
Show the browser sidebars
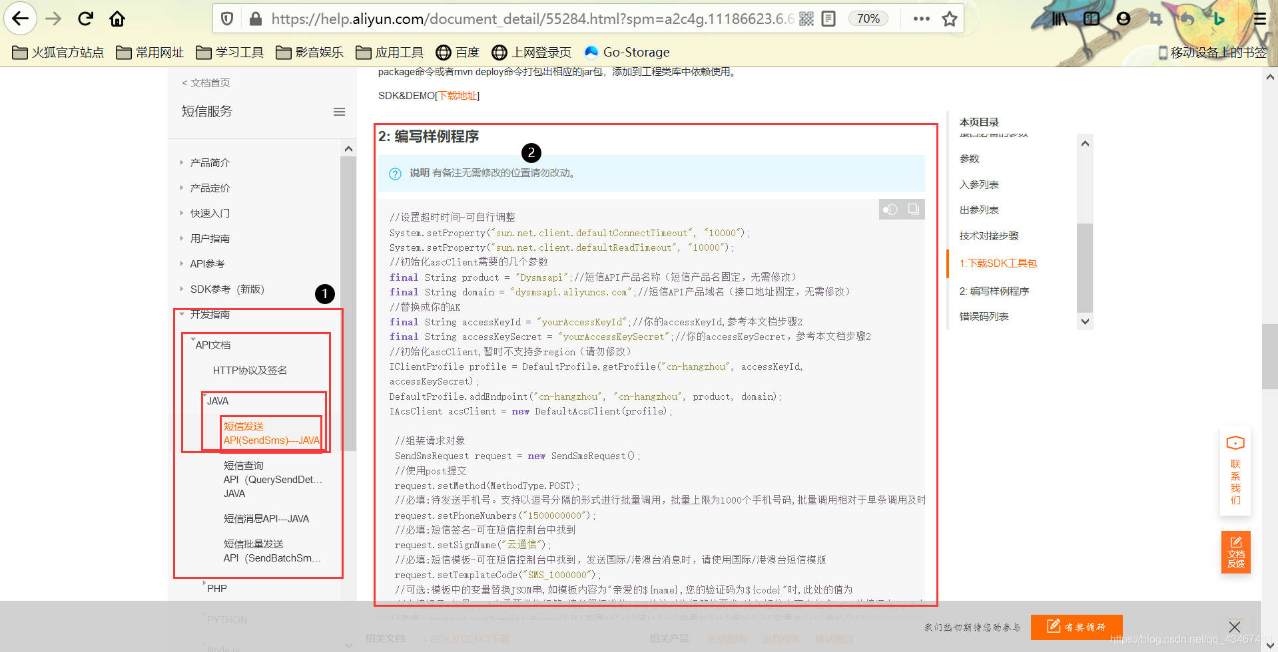pyautogui.click(x=1092, y=19)
